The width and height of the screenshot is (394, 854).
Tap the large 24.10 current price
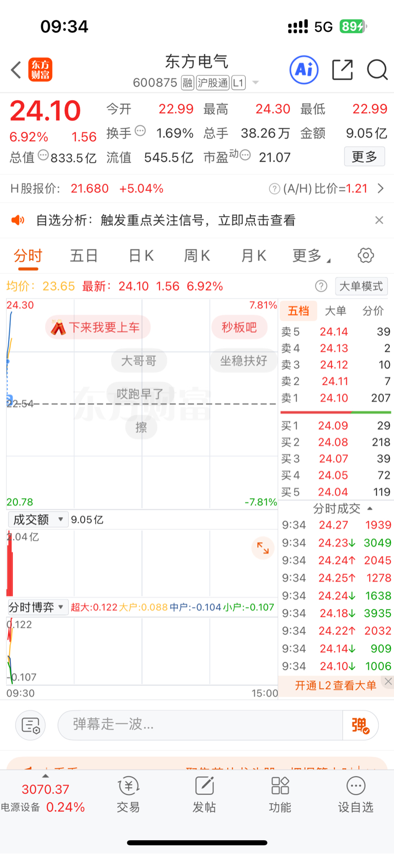[45, 110]
